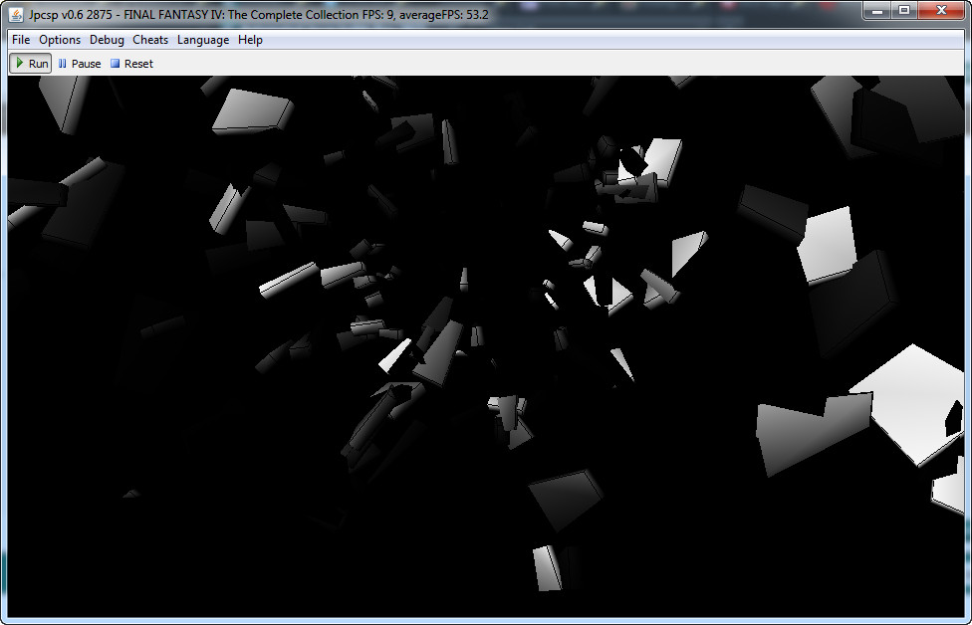Click empty toolbar area right of Reset
The image size is (972, 625).
coord(498,64)
